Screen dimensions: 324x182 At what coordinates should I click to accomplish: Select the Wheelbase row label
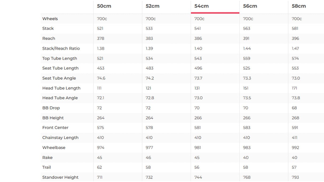pyautogui.click(x=54, y=148)
